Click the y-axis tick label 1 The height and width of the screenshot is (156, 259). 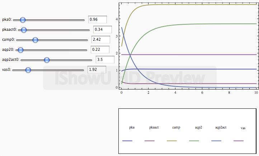[x=117, y=70]
